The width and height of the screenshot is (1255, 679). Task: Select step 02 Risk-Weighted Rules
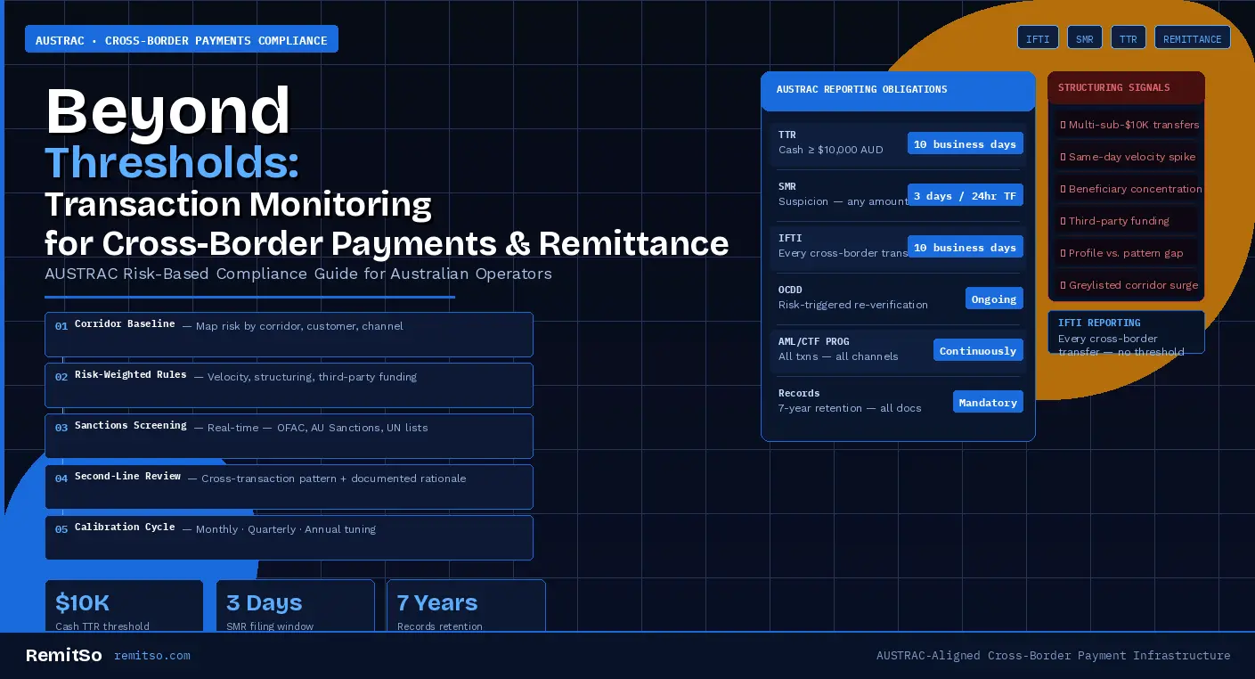pyautogui.click(x=289, y=385)
